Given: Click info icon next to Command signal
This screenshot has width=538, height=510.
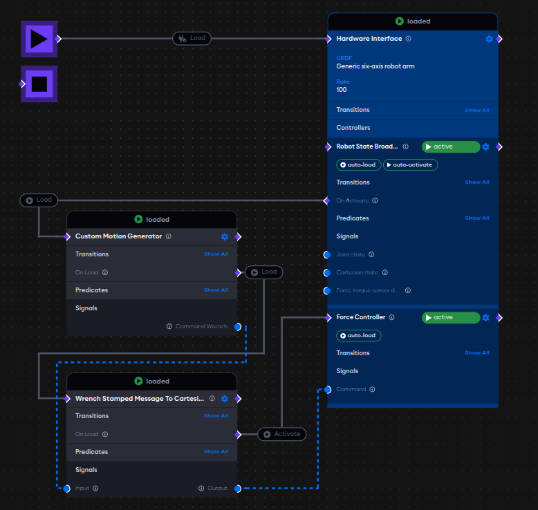Looking at the screenshot, I should point(372,389).
